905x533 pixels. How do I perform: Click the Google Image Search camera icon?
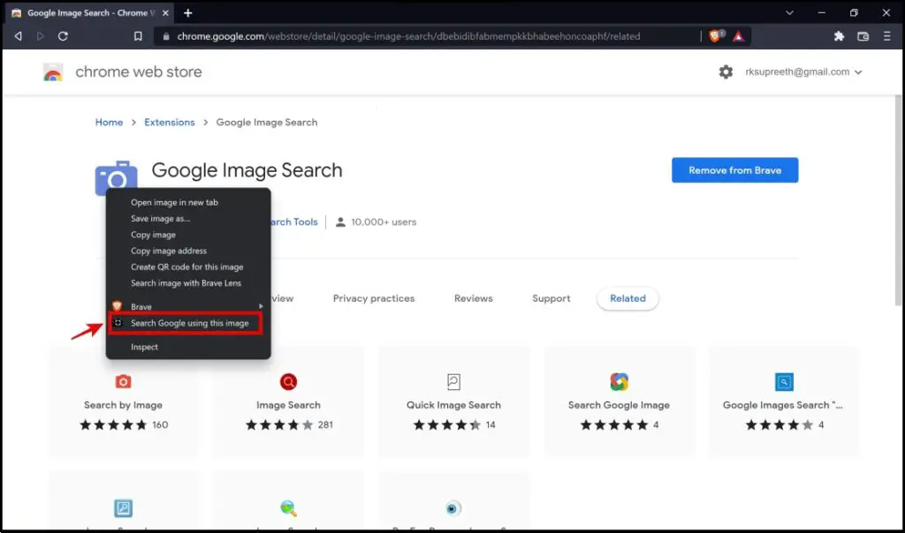pos(116,178)
